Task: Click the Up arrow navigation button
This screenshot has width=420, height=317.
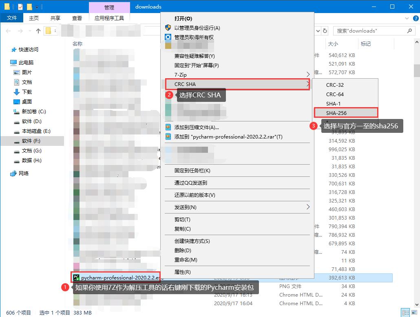Action: pos(38,31)
